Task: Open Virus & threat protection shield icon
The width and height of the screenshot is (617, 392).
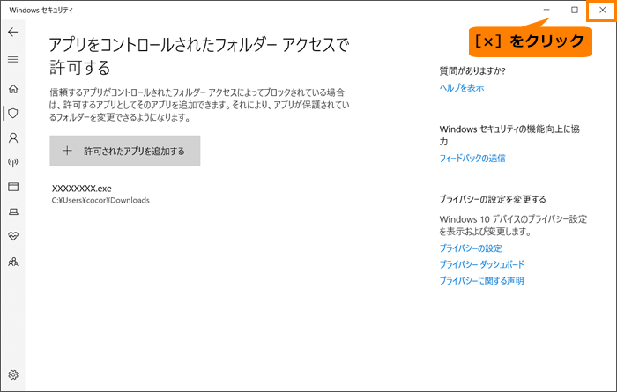Action: (13, 114)
